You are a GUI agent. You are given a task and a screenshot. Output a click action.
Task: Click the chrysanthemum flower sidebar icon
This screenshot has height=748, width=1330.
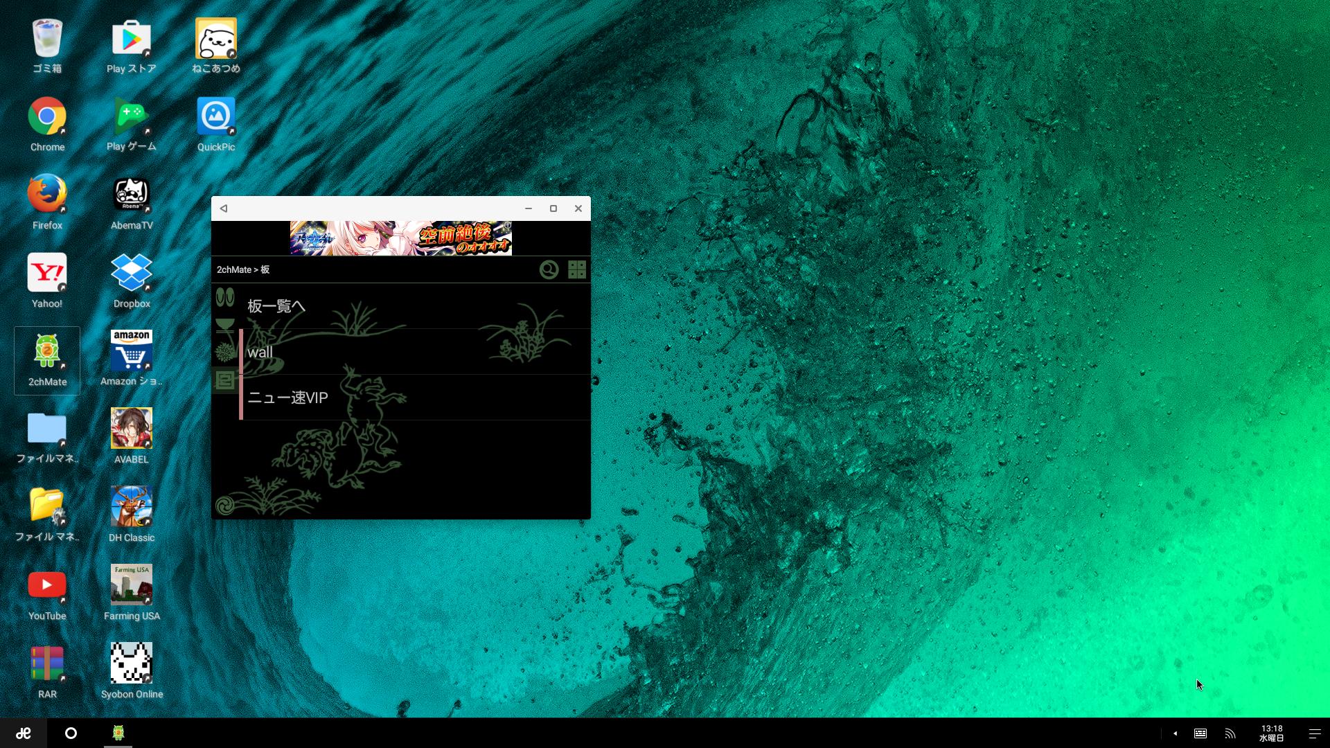[x=224, y=353]
